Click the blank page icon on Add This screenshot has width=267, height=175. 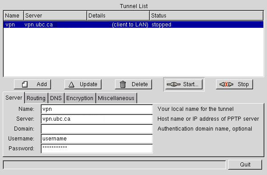point(25,84)
